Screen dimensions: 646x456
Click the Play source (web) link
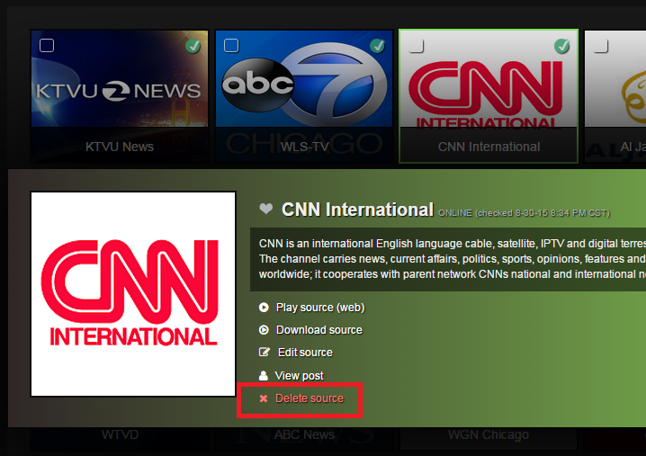(x=320, y=308)
